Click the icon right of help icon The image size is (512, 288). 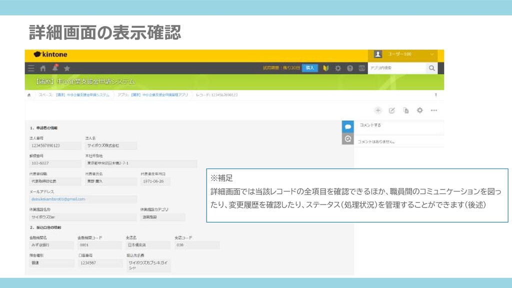[x=362, y=68]
